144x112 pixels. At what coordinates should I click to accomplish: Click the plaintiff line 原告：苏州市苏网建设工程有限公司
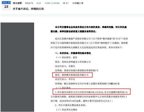click(73, 62)
